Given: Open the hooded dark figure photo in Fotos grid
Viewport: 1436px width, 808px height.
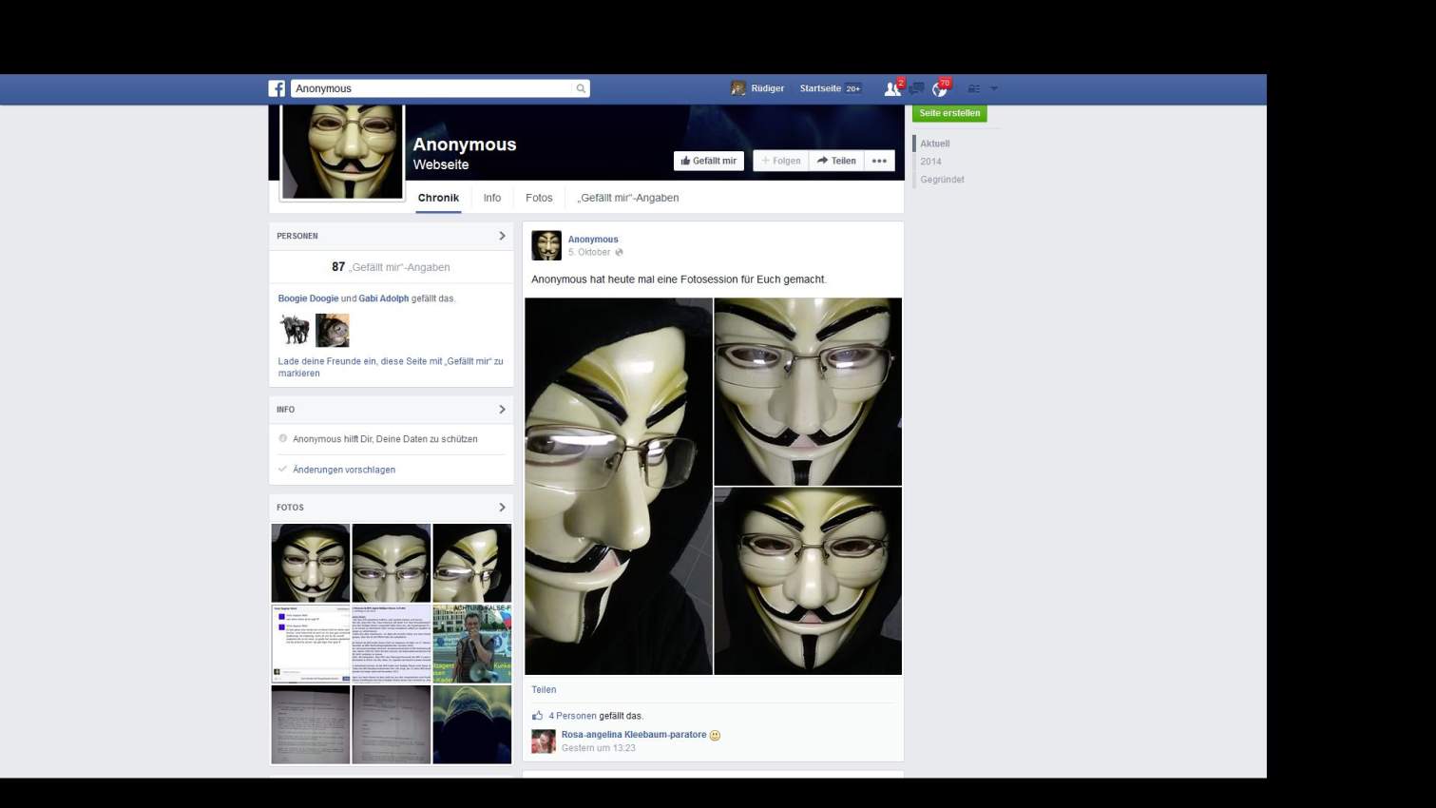Looking at the screenshot, I should 472,724.
